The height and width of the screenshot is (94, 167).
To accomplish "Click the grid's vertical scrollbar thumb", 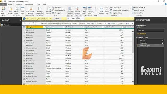I will click(133, 43).
